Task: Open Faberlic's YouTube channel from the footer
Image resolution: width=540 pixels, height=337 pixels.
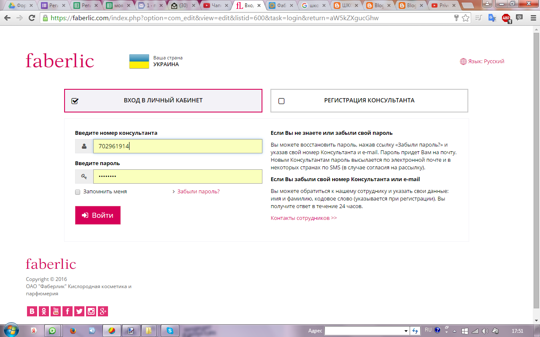Action: (x=56, y=311)
